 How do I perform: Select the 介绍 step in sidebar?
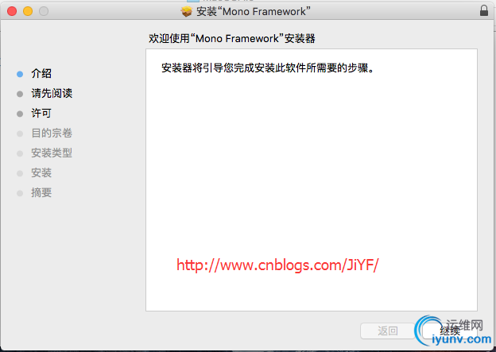[41, 74]
